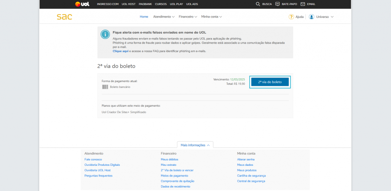Open INGRESSO.COM in top bar
The height and width of the screenshot is (191, 391).
pyautogui.click(x=108, y=4)
